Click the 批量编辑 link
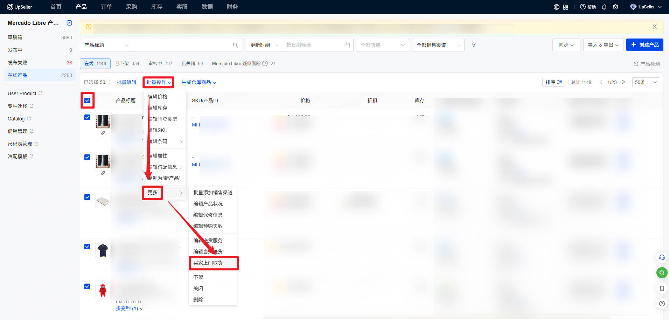Viewport: 669px width, 320px height. [126, 82]
